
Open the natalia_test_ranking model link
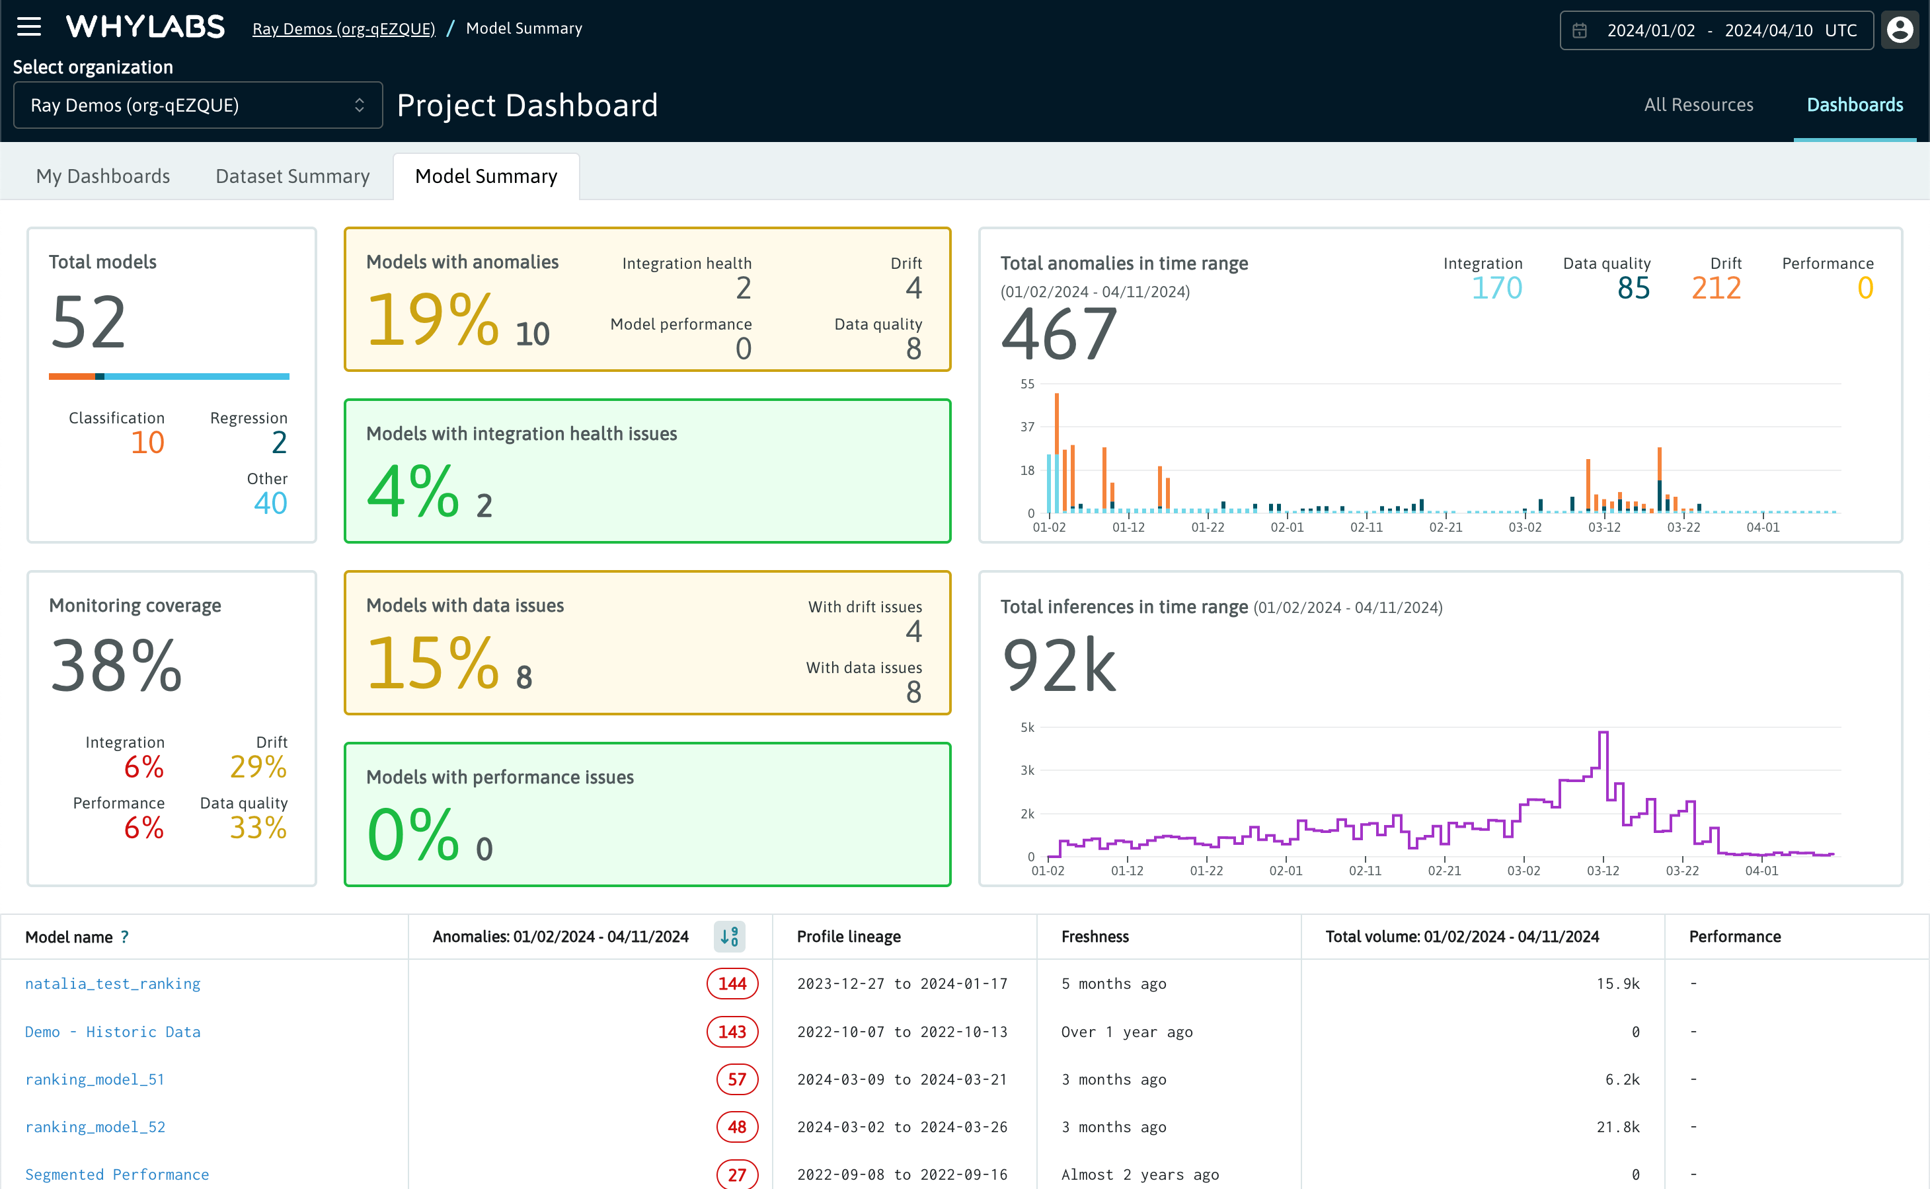[112, 984]
